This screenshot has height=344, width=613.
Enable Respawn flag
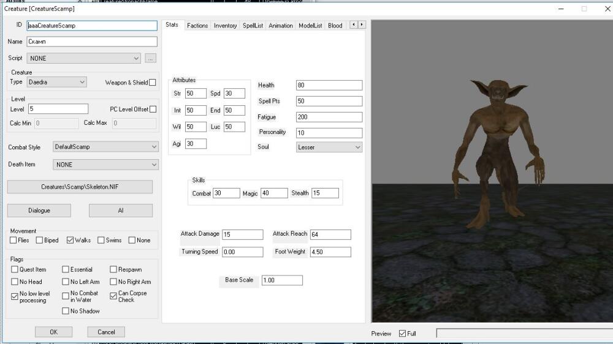click(x=113, y=269)
